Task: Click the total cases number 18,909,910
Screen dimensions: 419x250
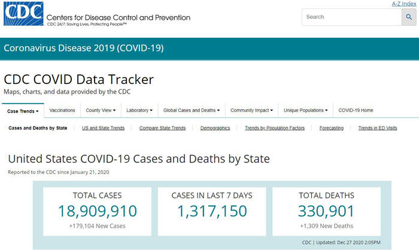Action: [98, 211]
